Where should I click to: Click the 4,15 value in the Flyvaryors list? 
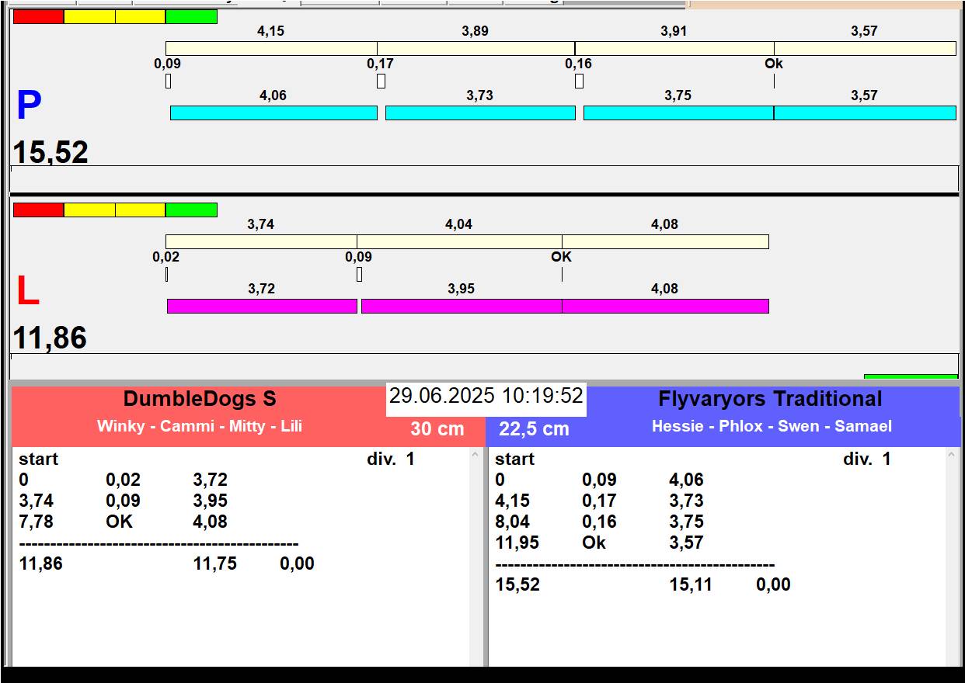click(x=513, y=501)
